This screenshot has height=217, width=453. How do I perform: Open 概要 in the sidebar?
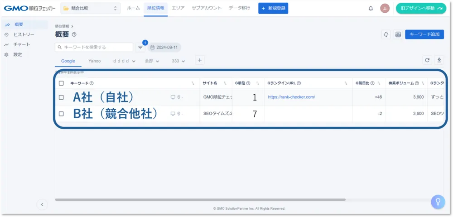24,24
